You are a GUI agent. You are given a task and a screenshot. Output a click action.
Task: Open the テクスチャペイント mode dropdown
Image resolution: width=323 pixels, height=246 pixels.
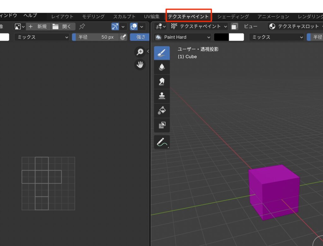click(x=199, y=26)
